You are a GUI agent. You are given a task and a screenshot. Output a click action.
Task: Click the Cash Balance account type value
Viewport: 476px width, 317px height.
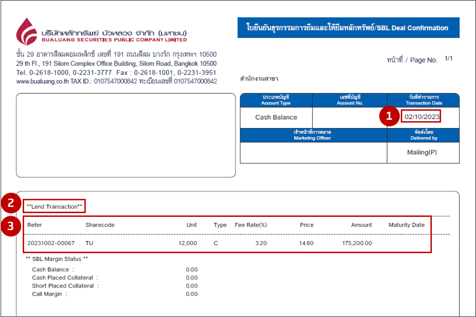tap(276, 117)
